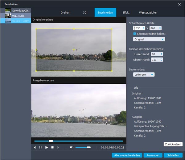Image resolution: width=185 pixels, height=160 pixels.
Task: Click the yellow crosshair at crop center
Action: (74, 50)
